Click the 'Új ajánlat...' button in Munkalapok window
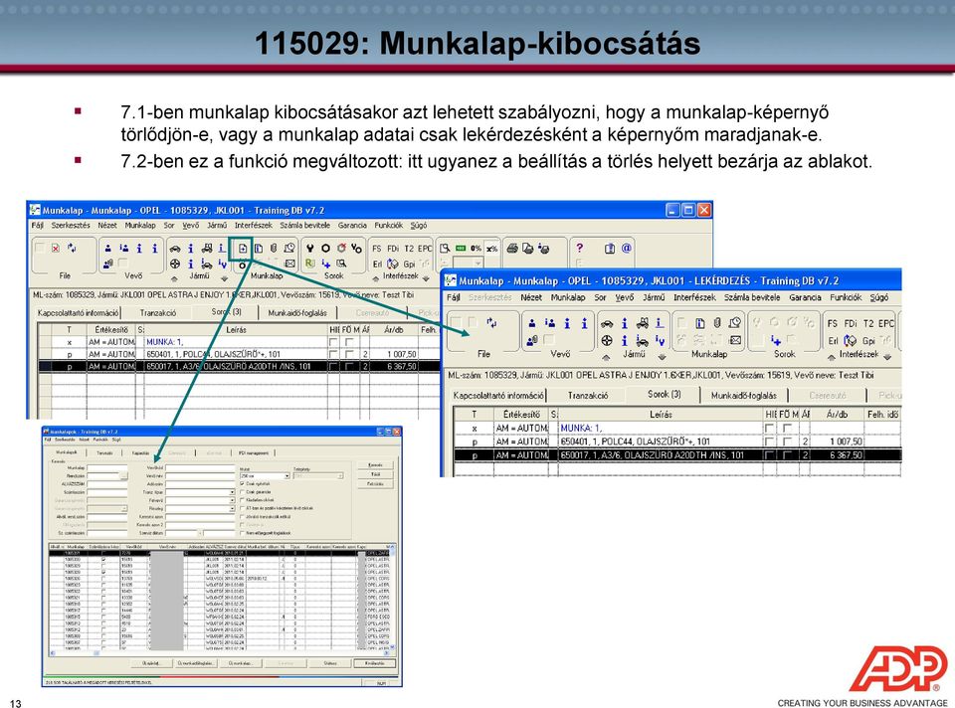Screen dimensions: 955x708 click(151, 663)
